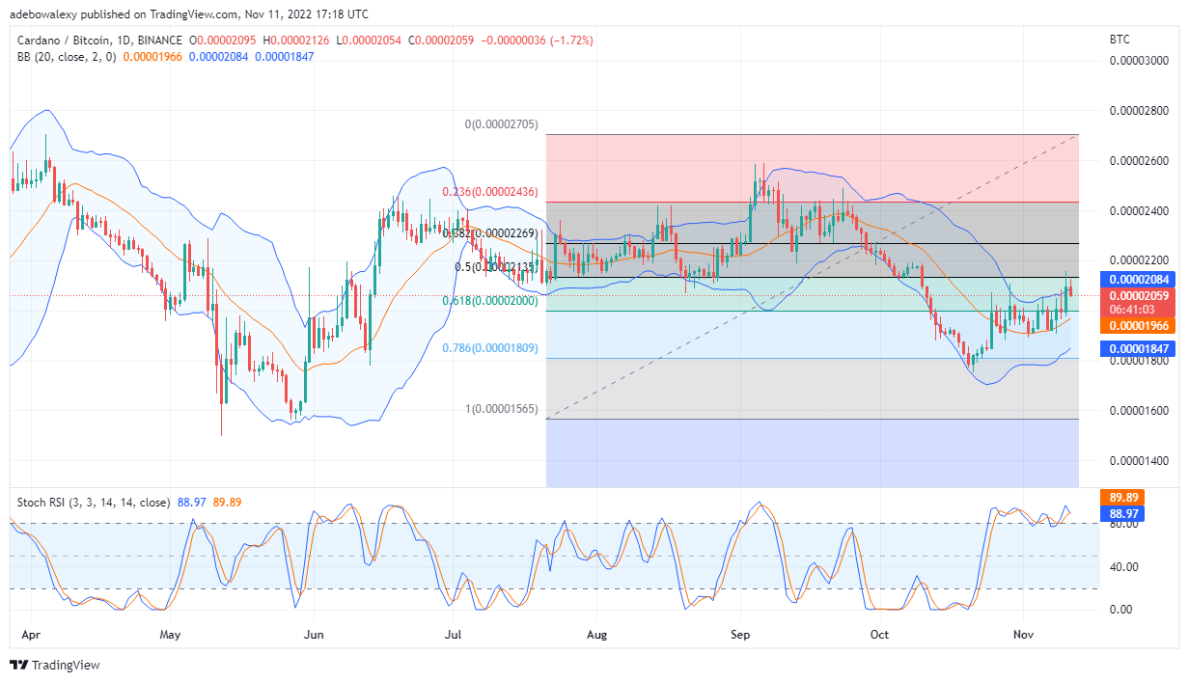
Task: Click the 40.00 Stoch RSI axis label
Action: point(1124,566)
